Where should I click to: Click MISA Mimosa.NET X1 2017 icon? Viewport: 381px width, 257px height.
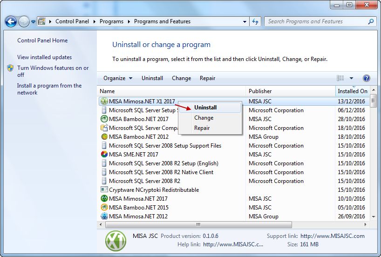pyautogui.click(x=104, y=101)
